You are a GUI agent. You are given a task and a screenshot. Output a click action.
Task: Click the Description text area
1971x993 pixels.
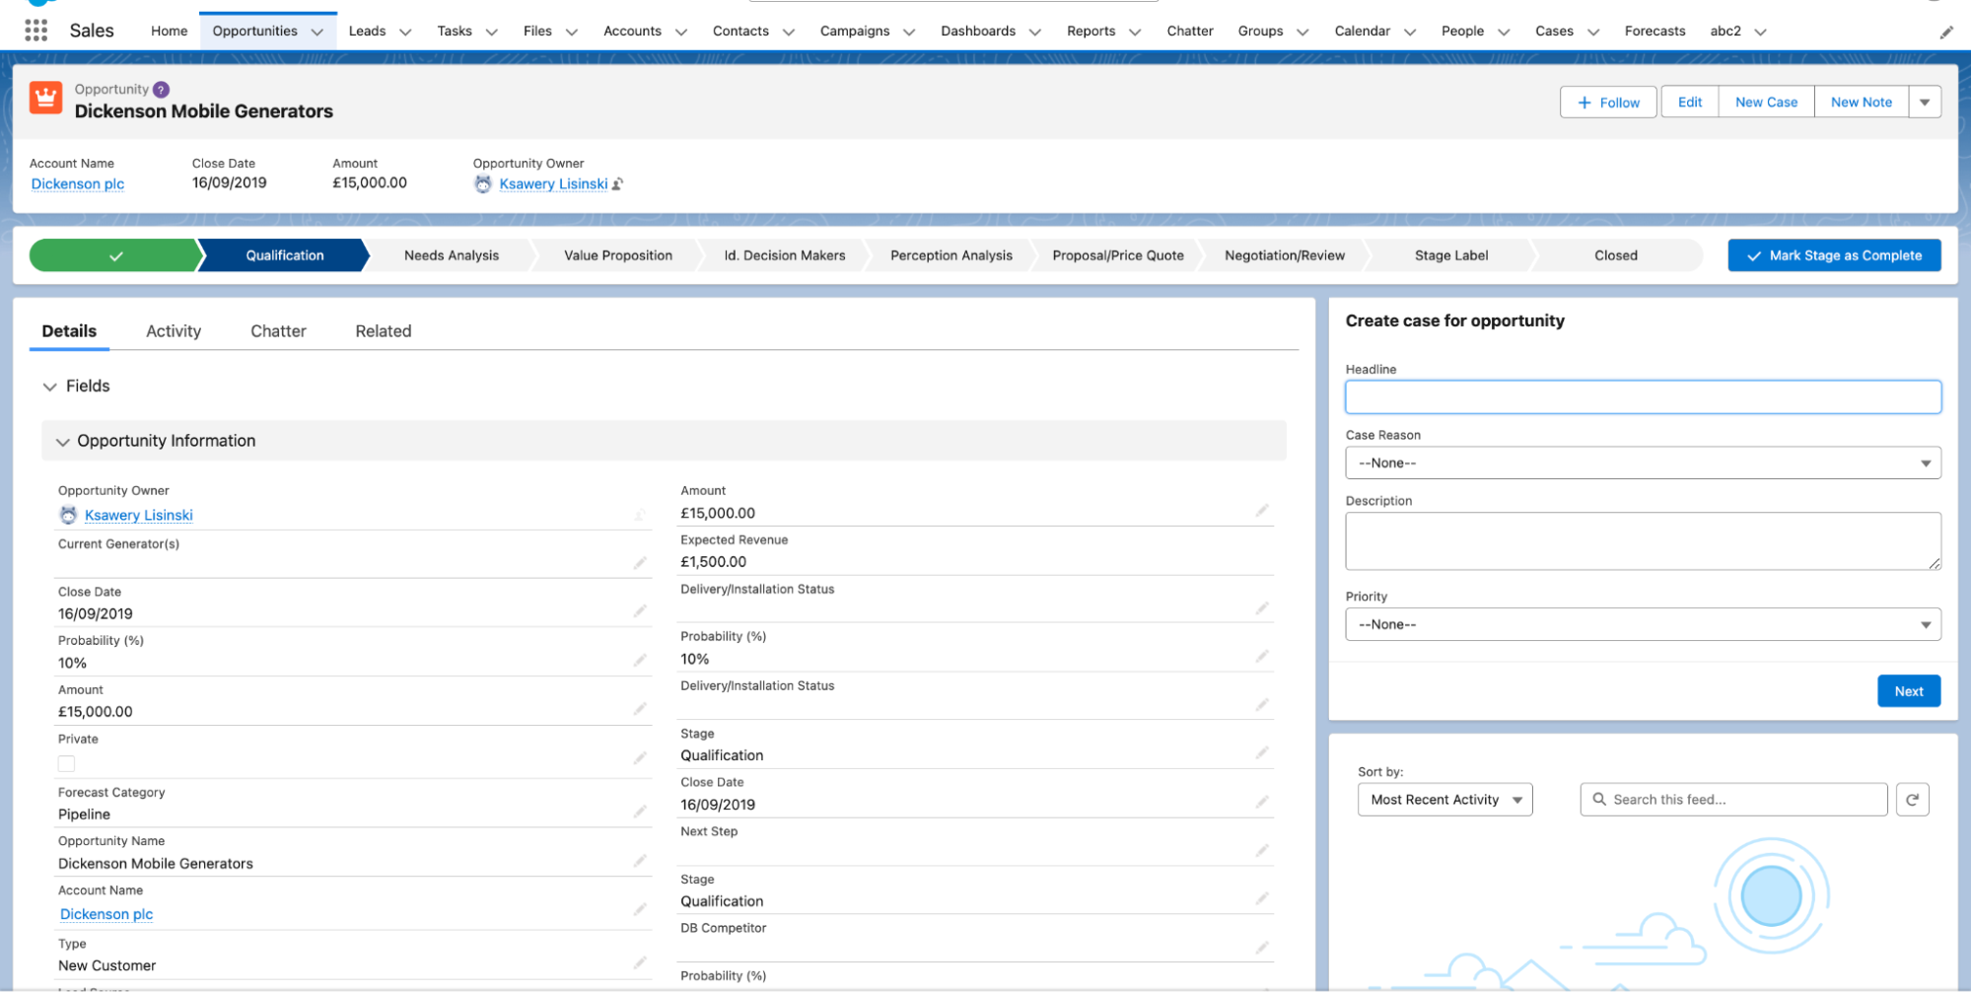1643,540
